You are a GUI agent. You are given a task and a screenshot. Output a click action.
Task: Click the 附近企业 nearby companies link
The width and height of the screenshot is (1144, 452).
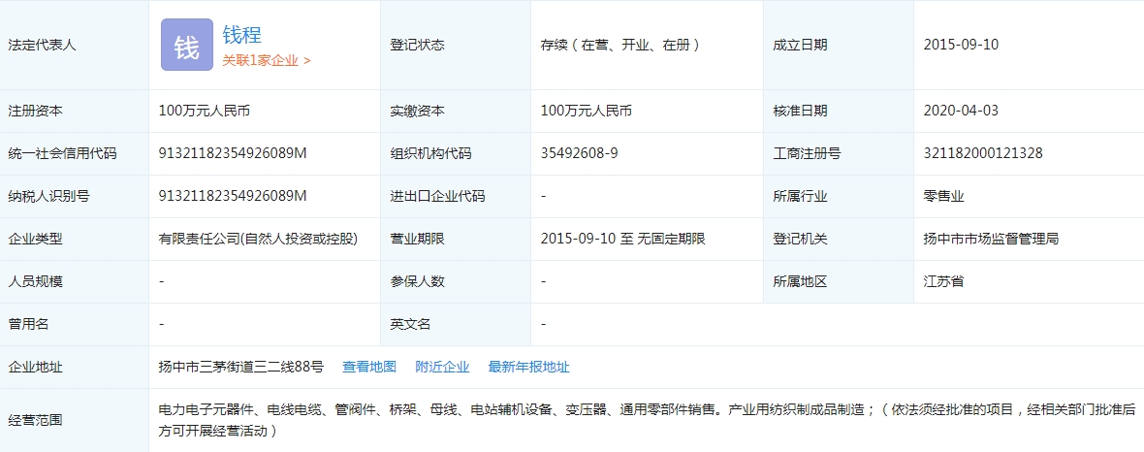point(442,367)
